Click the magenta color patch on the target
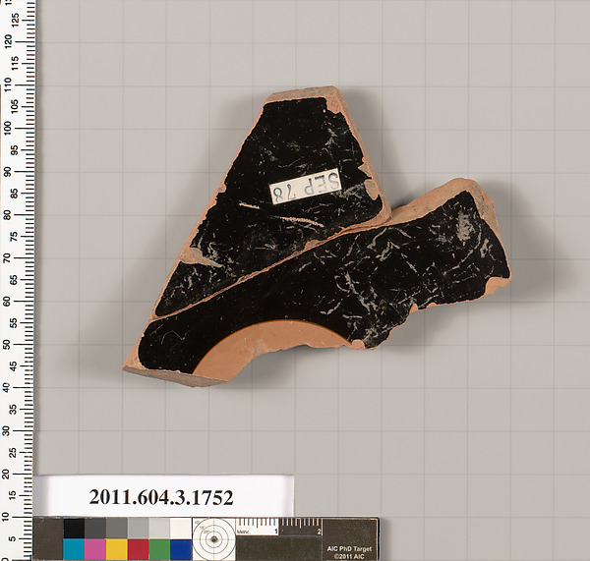The height and width of the screenshot is (561, 590). [x=94, y=549]
